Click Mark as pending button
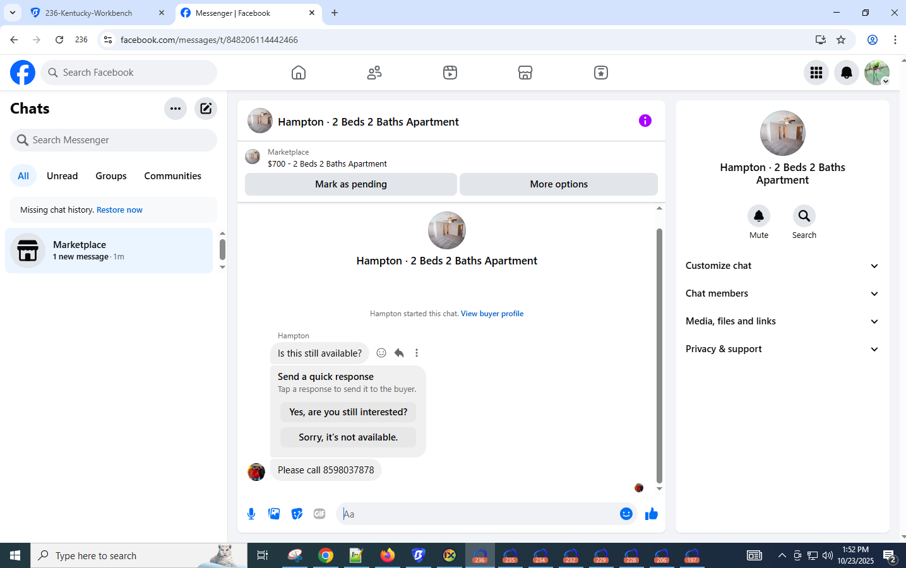Viewport: 906px width, 568px height. (351, 184)
